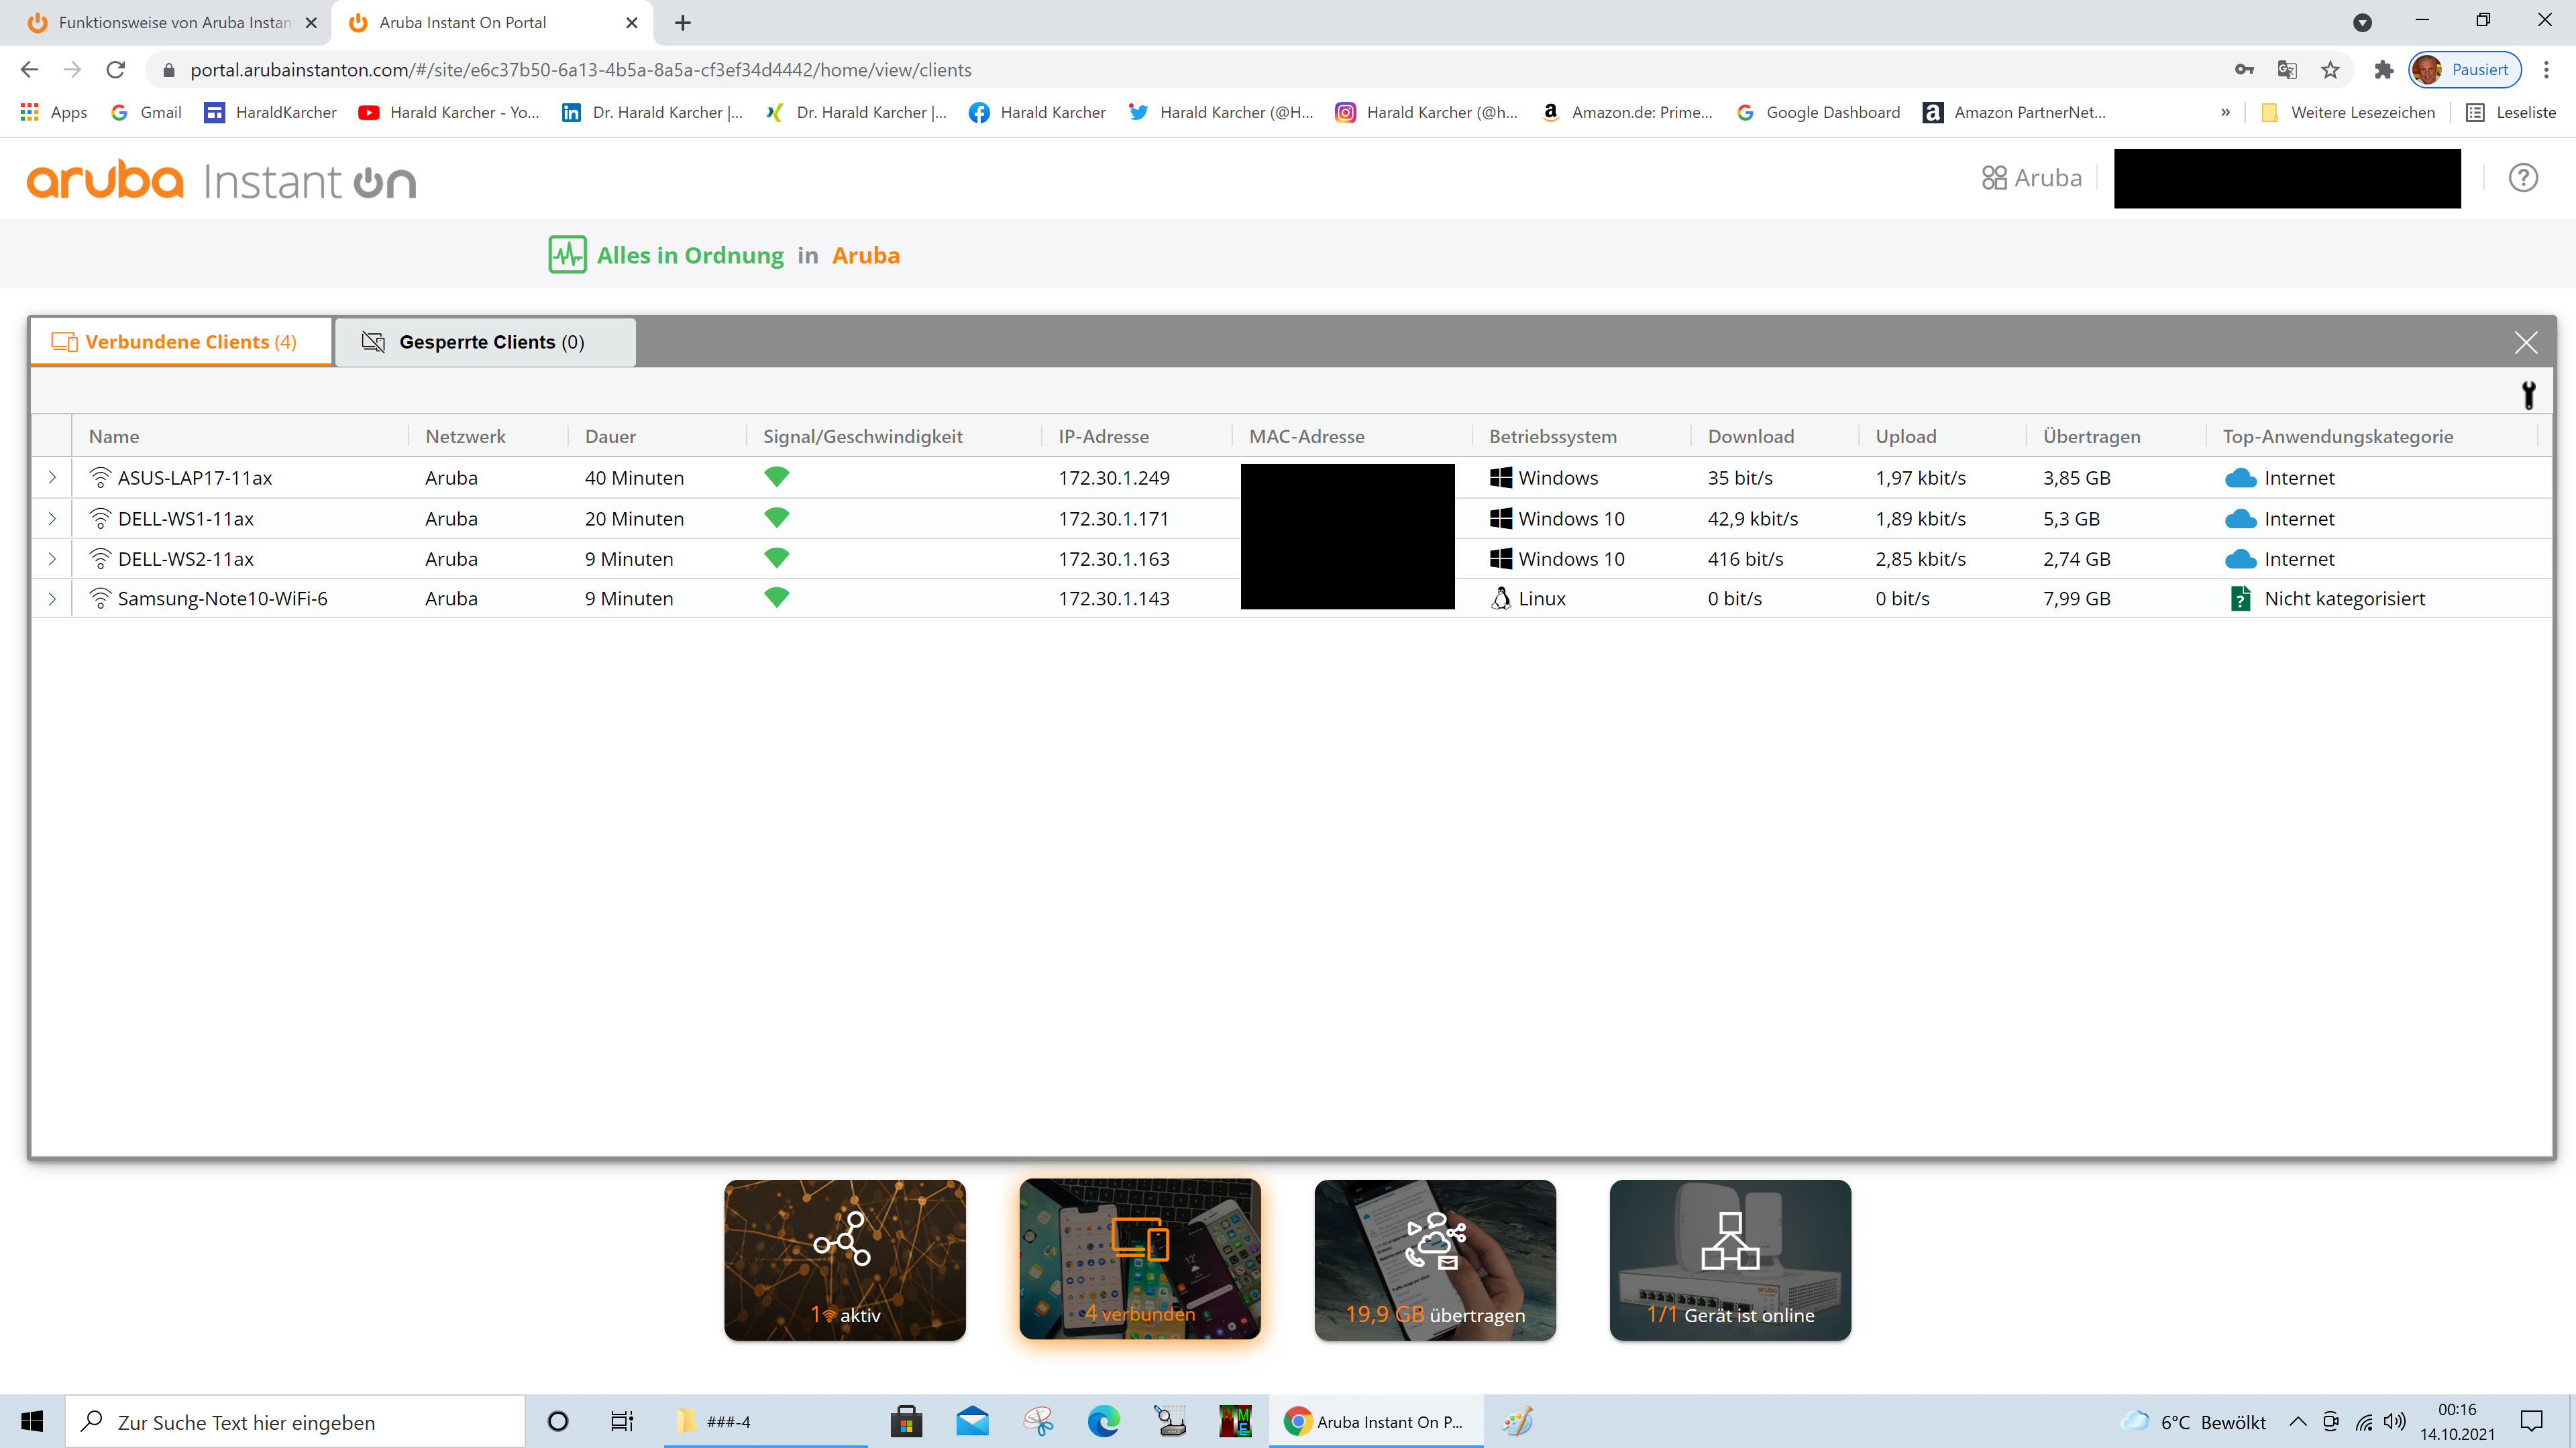Open the 4 verbunden clients tile

[1139, 1259]
